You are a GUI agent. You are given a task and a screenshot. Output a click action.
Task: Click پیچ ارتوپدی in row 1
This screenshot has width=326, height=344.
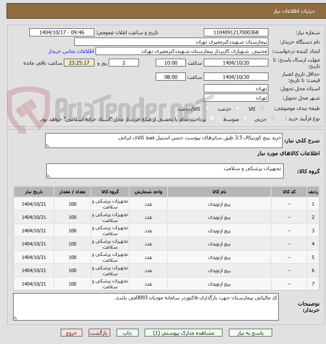tap(219, 204)
